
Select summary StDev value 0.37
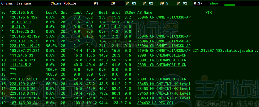(198, 3)
